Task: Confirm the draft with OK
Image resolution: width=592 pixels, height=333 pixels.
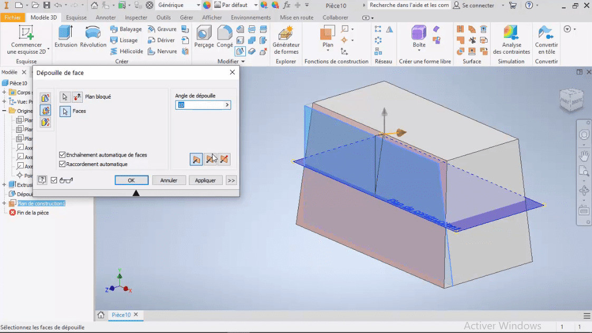Action: click(x=131, y=180)
